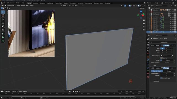Screen dimensions: 177x99
Task: Open the World properties tab icon
Action: 148,54
